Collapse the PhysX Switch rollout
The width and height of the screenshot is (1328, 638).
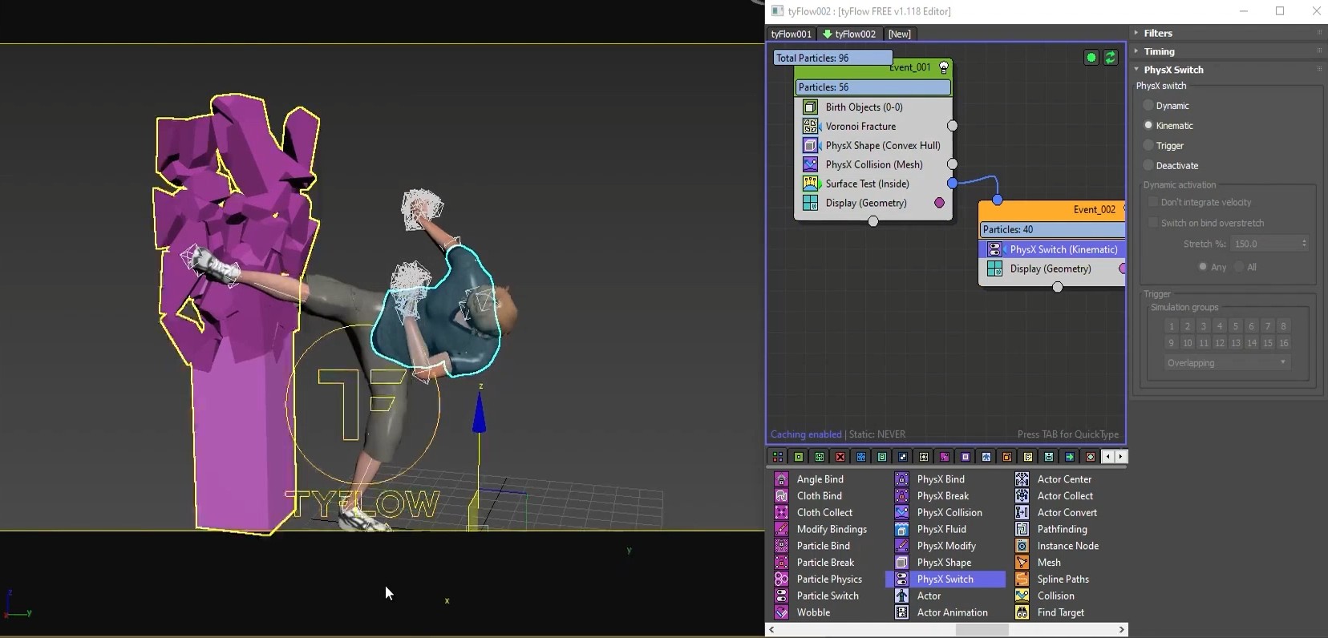(x=1173, y=70)
